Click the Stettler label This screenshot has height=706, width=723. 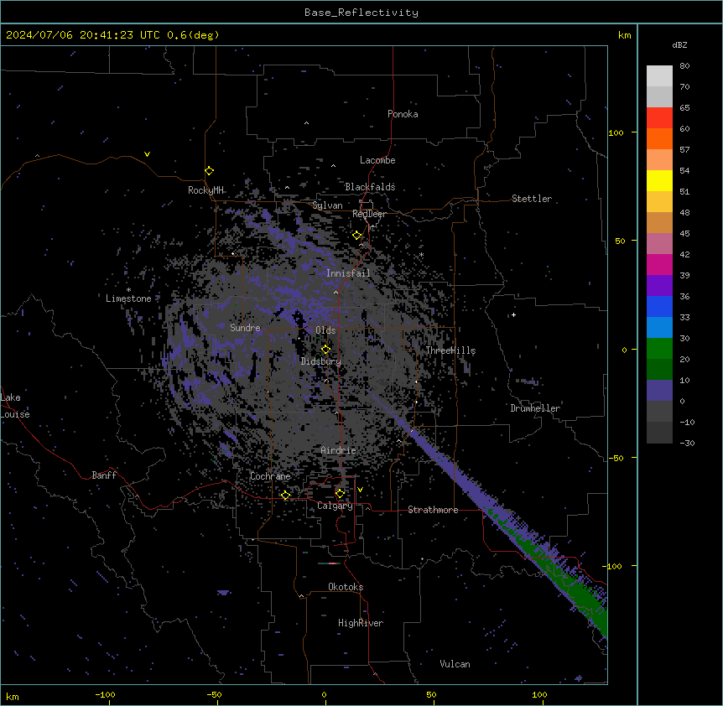[x=532, y=199]
